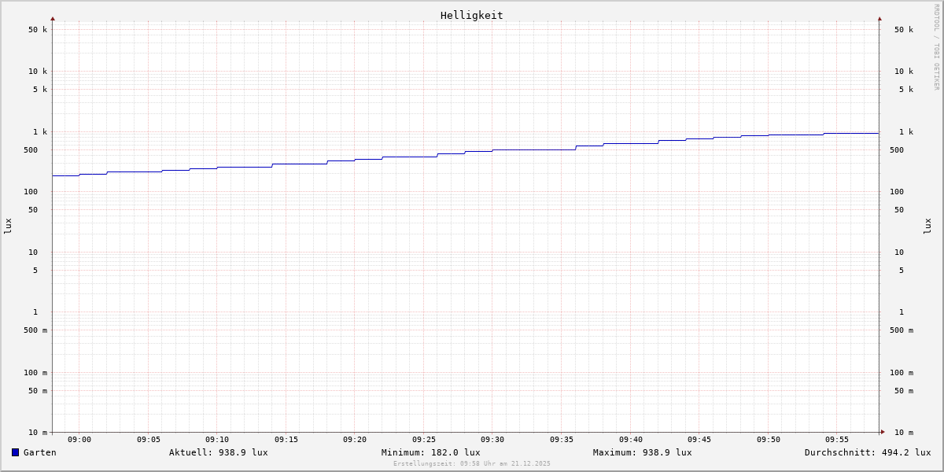Click the Erstellungszeit timestamp footer

click(471, 464)
